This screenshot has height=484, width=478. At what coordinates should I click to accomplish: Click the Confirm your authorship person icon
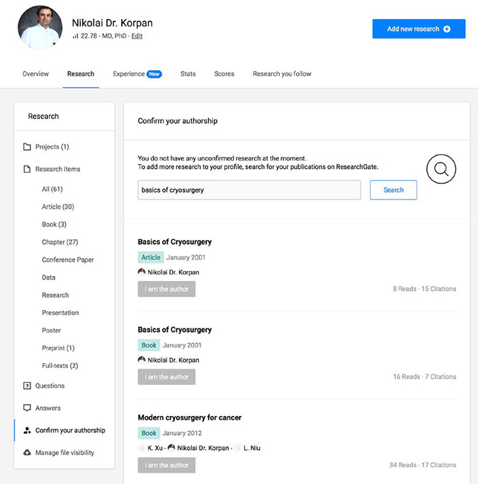(27, 430)
